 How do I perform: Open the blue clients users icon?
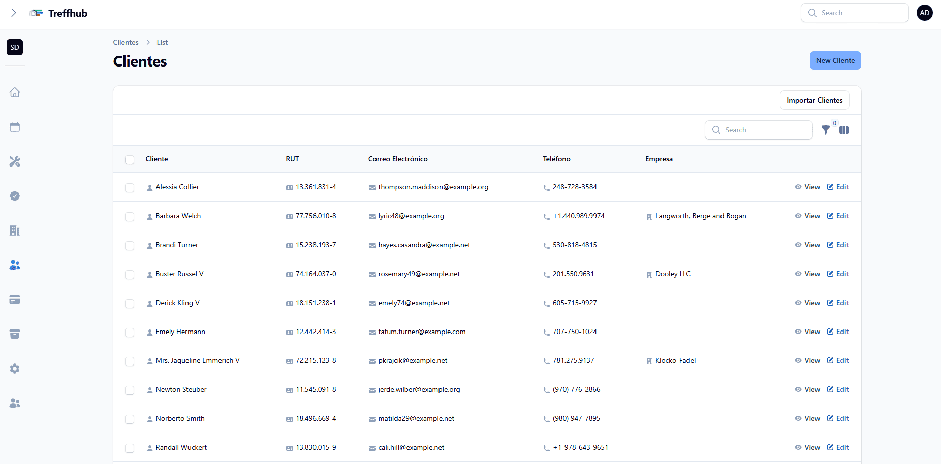(x=15, y=265)
